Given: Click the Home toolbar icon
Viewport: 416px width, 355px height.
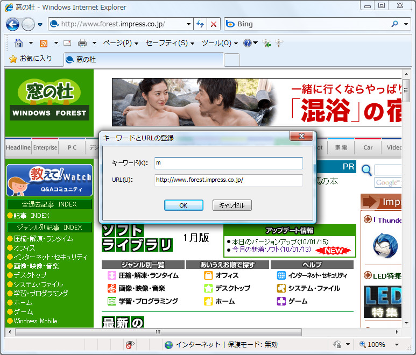Looking at the screenshot, I should [19, 43].
